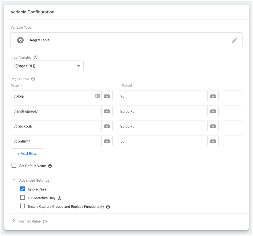Click the help icon beside RegEx Table label
The height and width of the screenshot is (236, 253).
coord(32,79)
